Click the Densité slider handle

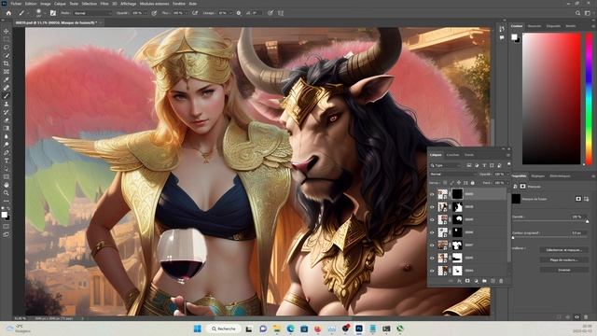[x=587, y=221]
